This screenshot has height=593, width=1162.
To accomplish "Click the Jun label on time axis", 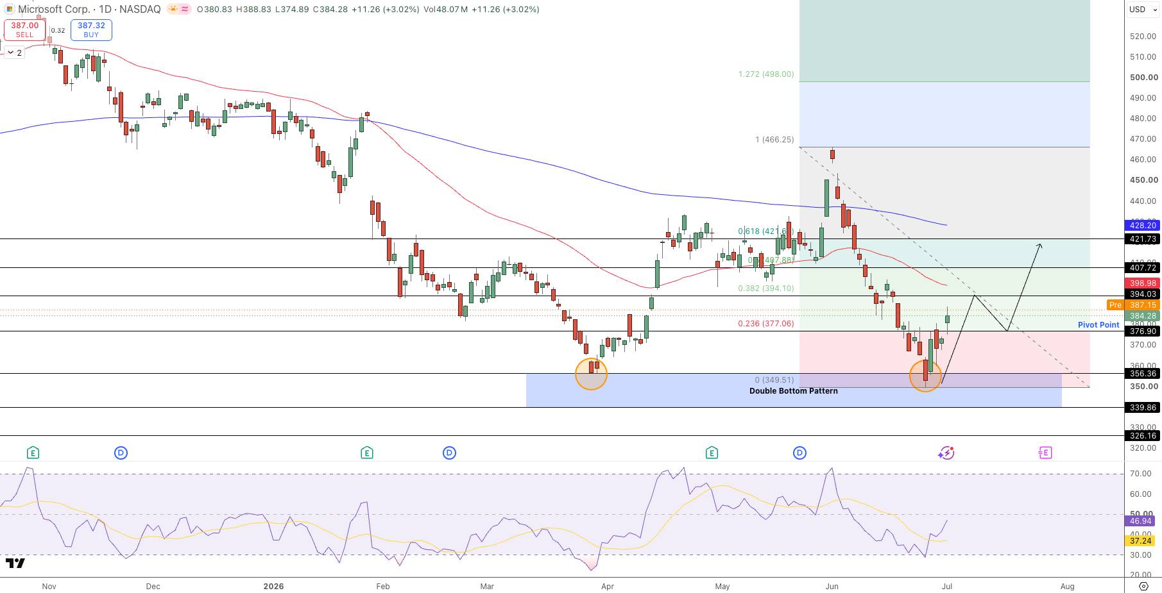I will 832,586.
